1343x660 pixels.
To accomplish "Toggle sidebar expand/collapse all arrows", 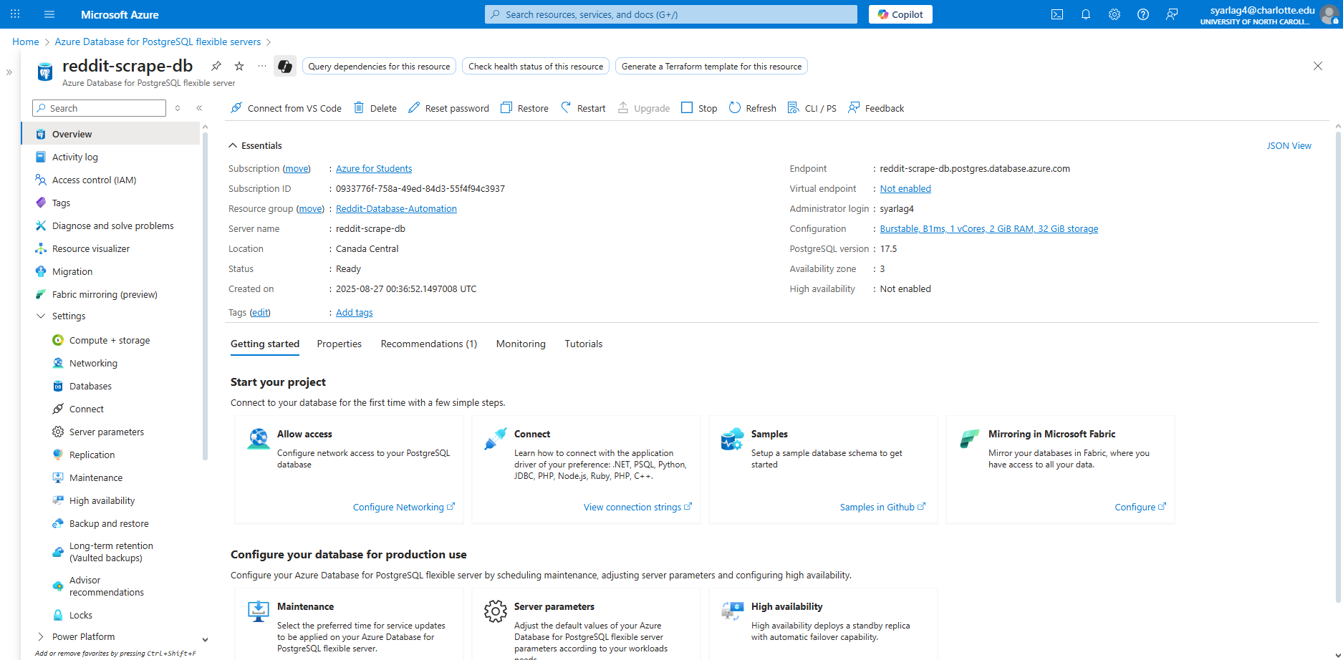I will pyautogui.click(x=178, y=108).
